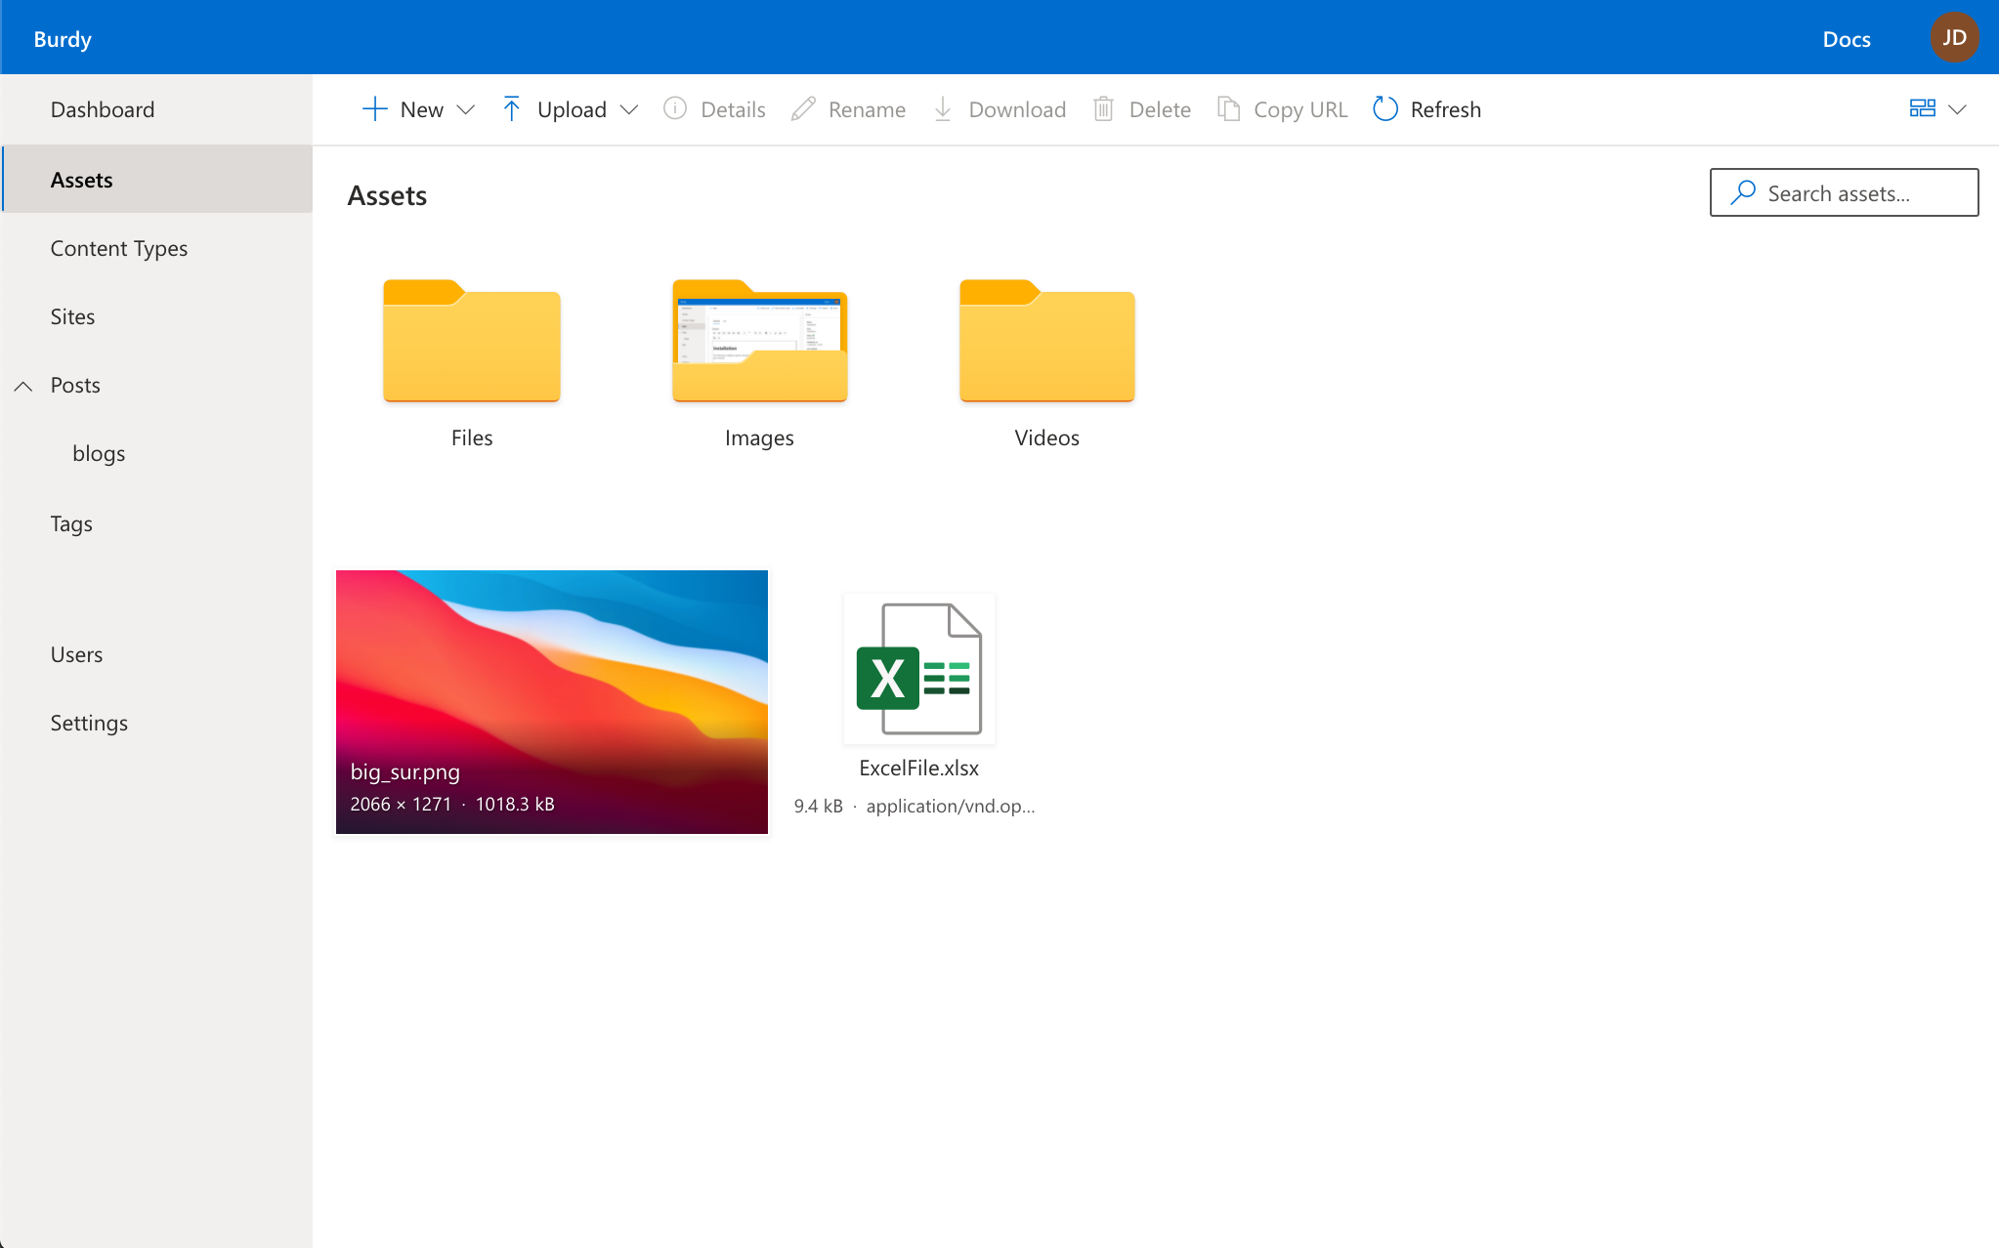The width and height of the screenshot is (1999, 1248).
Task: Switch view using the tiles layout icon
Action: 1922,109
